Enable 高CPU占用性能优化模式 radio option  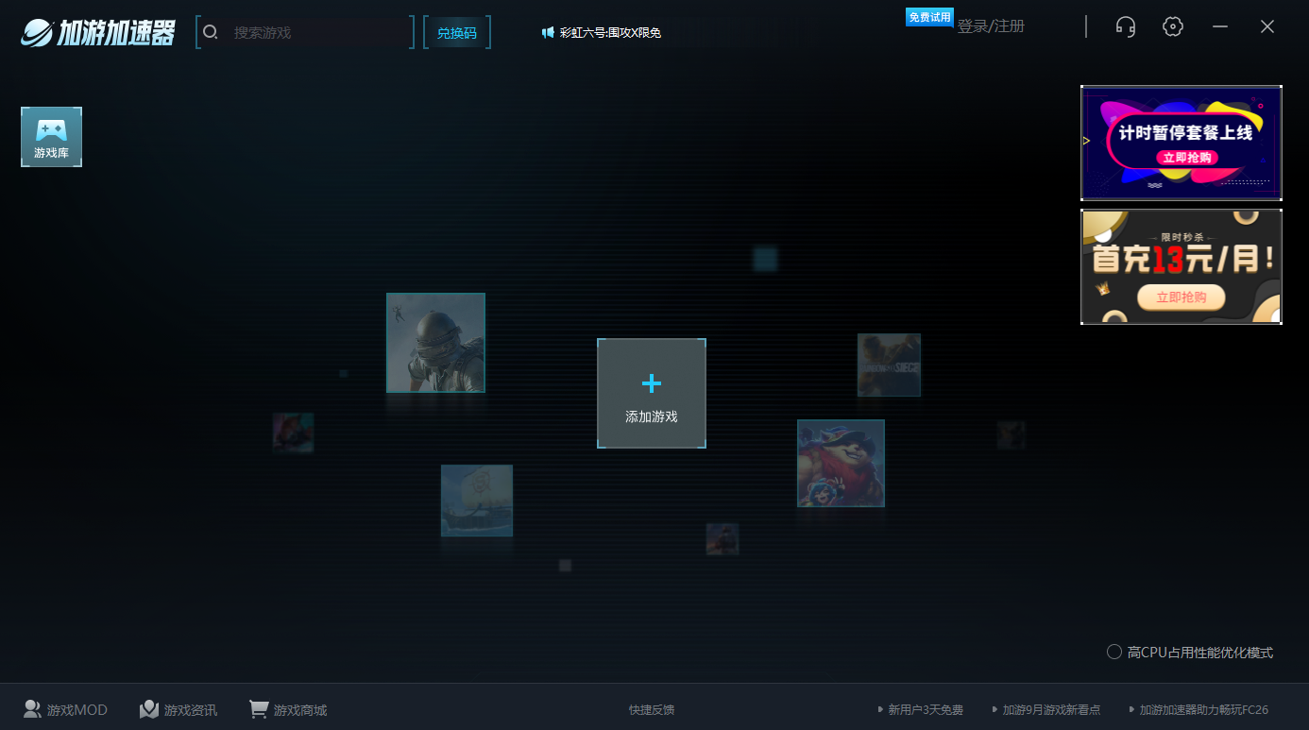click(1114, 653)
